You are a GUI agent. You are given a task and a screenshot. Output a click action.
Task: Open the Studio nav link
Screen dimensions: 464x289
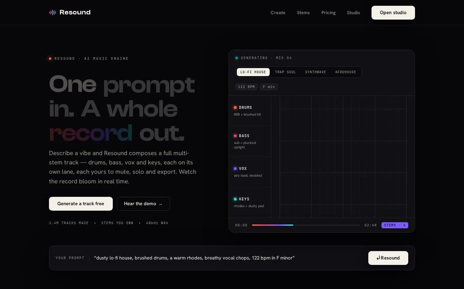(x=353, y=13)
